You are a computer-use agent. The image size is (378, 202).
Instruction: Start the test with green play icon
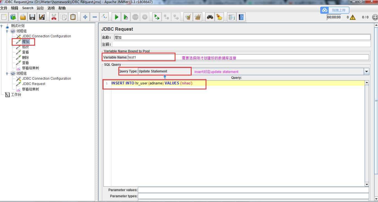tap(116, 17)
